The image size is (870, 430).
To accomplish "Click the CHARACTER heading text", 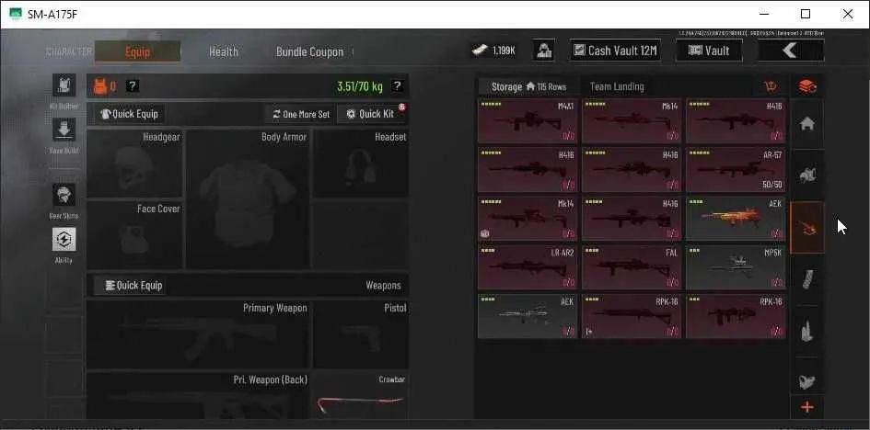I will 68,51.
